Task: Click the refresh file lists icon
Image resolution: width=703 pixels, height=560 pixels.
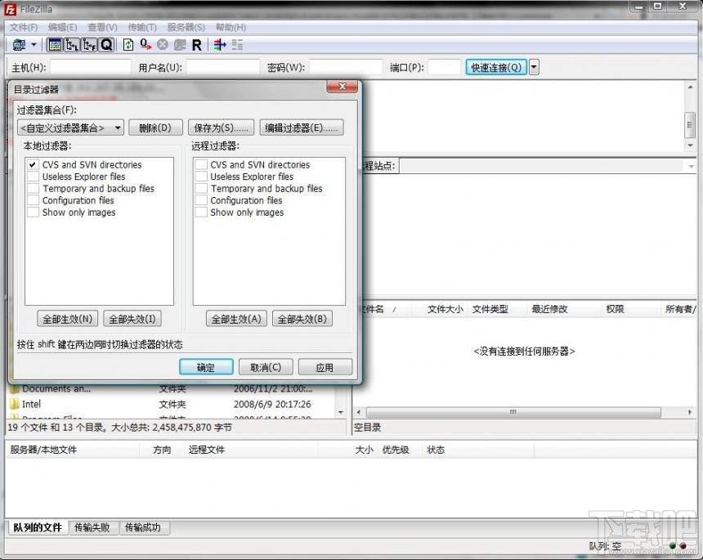Action: click(128, 45)
